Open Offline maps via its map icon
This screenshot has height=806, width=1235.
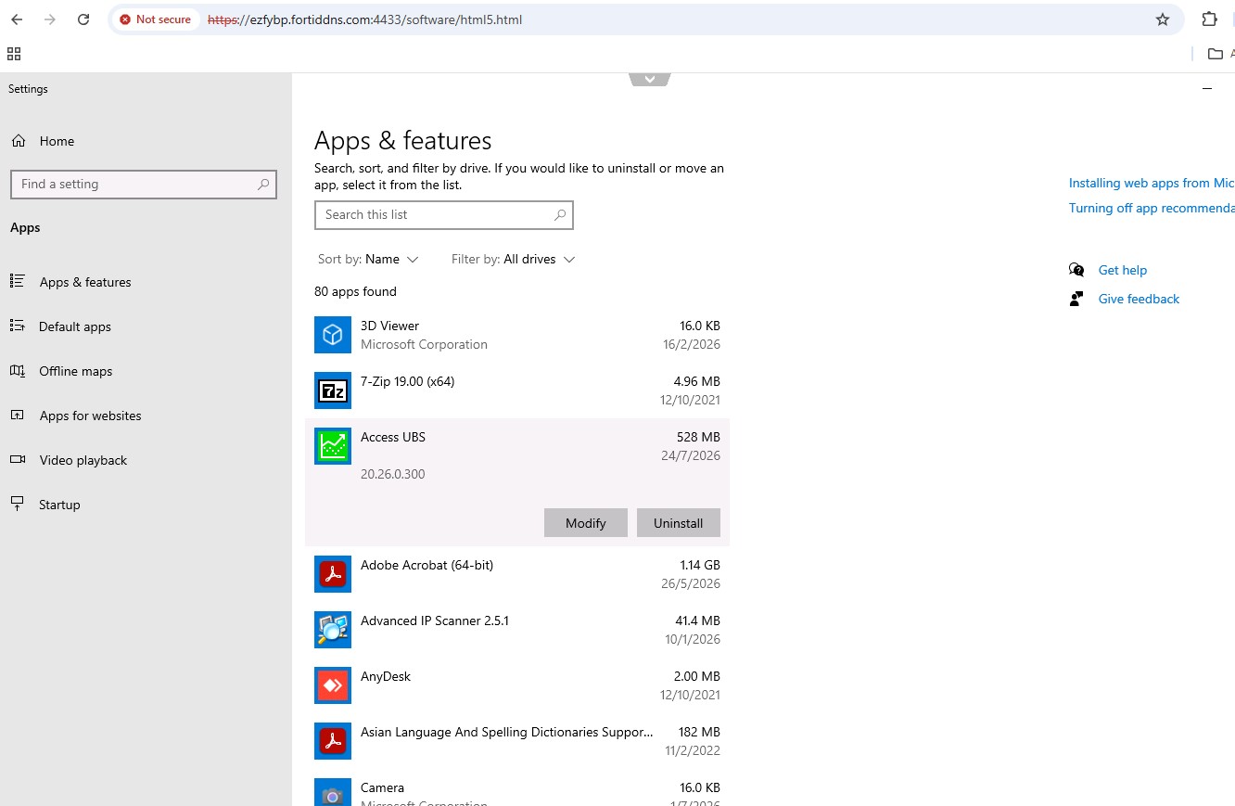coord(18,371)
